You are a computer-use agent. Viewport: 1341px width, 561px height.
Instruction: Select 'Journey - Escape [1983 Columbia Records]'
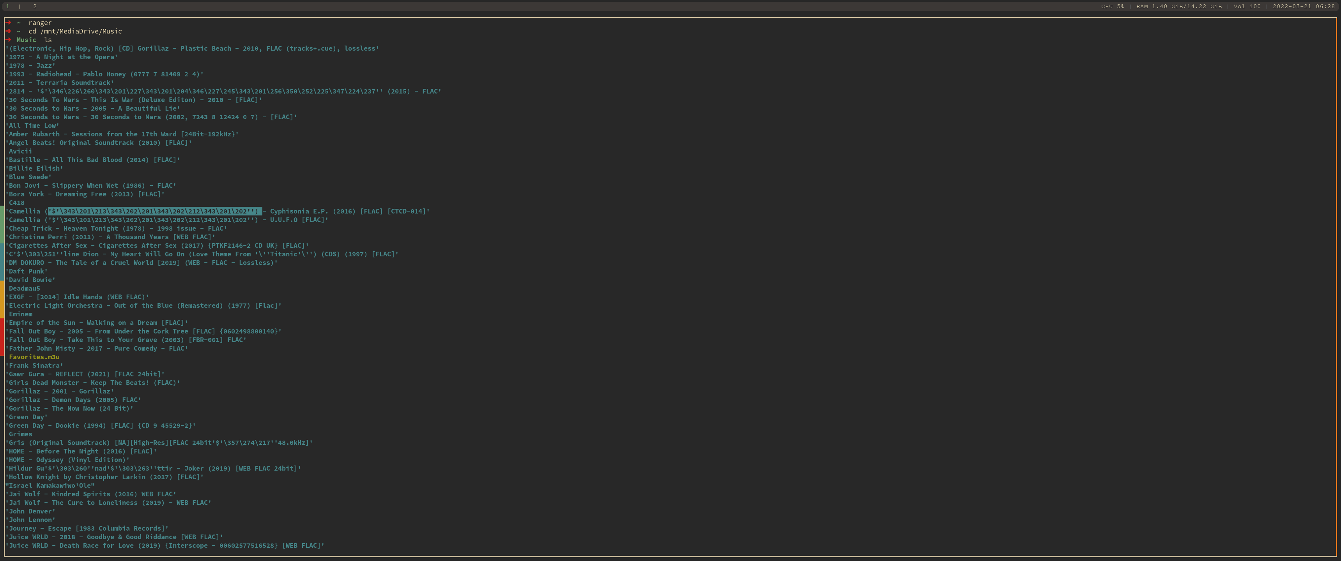tap(87, 529)
